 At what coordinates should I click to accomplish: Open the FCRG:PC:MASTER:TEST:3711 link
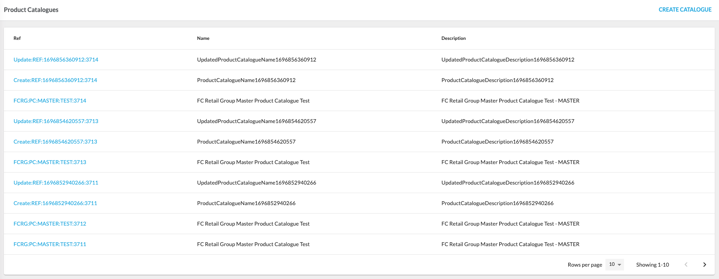pos(50,244)
